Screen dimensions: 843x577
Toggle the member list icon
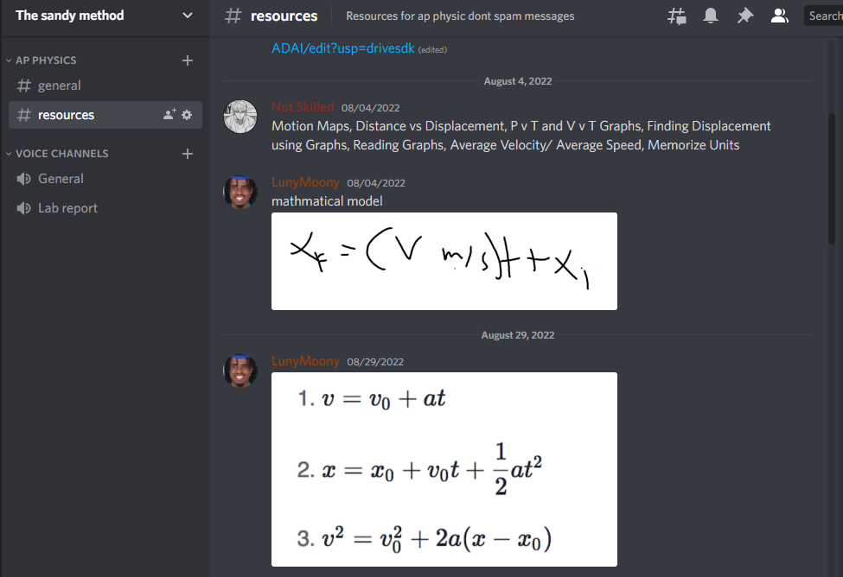coord(780,16)
